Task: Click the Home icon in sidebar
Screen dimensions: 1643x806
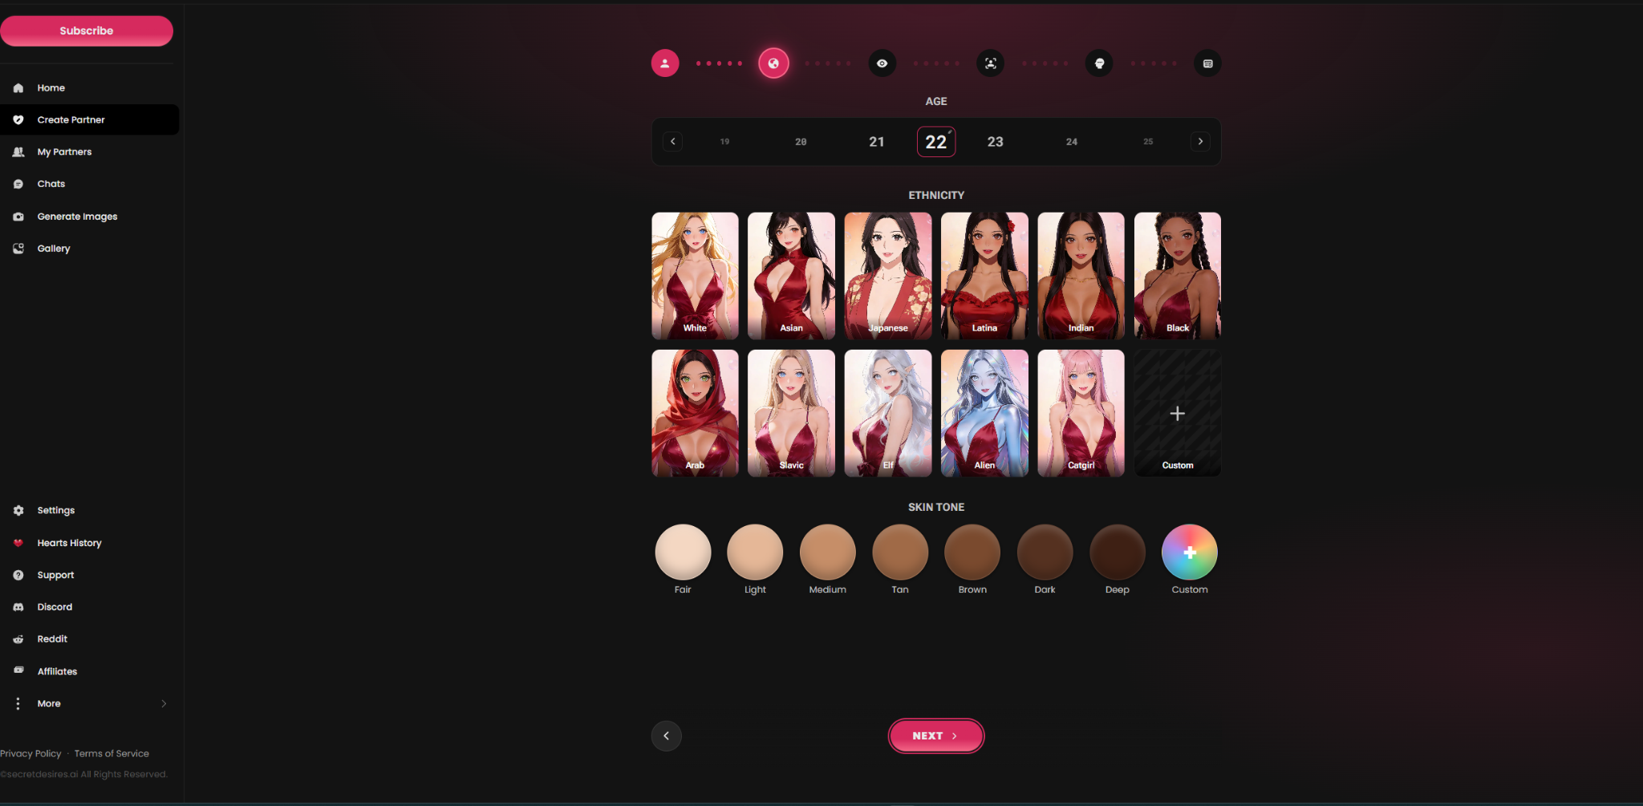Action: click(18, 88)
